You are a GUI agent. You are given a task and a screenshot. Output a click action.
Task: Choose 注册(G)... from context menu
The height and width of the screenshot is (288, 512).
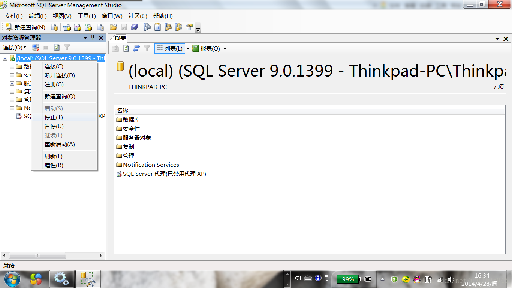pyautogui.click(x=64, y=84)
